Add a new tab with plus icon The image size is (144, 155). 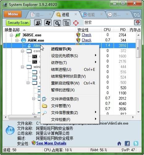coord(137,15)
